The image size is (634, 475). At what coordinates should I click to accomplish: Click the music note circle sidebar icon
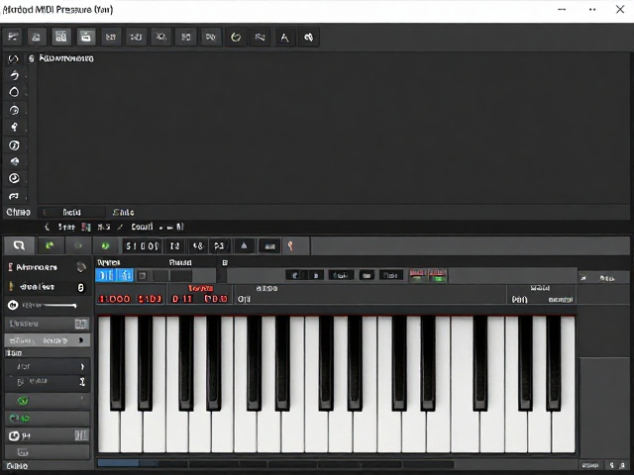coord(14,145)
